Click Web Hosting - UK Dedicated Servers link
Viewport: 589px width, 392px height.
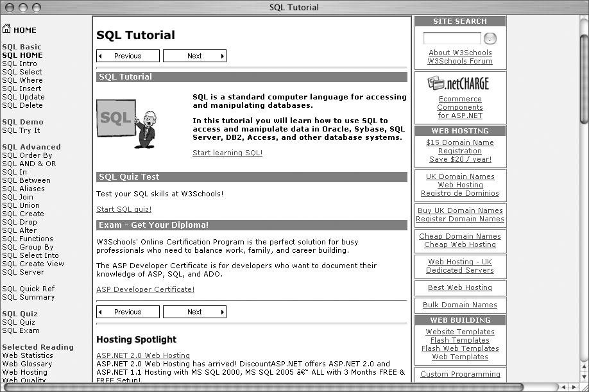click(460, 266)
